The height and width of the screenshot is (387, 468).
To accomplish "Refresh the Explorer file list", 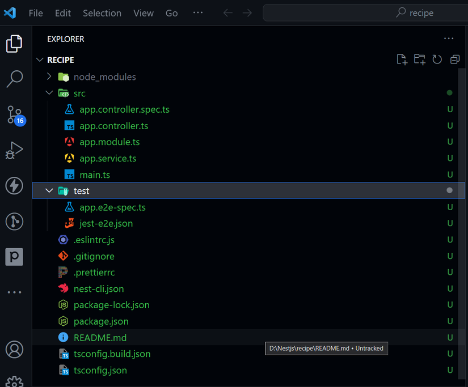I will click(437, 59).
